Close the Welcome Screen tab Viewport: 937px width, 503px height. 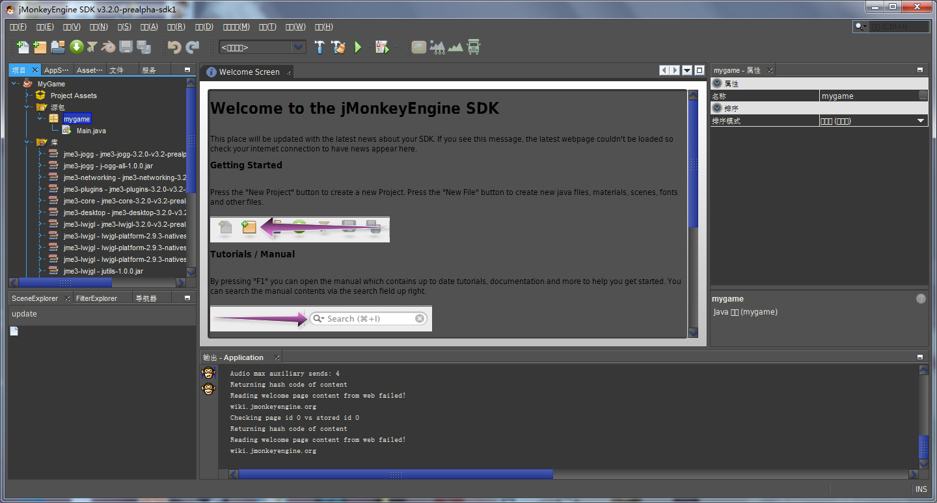[x=289, y=72]
